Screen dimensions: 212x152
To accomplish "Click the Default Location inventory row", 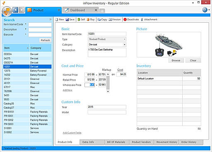I will click(x=169, y=78).
